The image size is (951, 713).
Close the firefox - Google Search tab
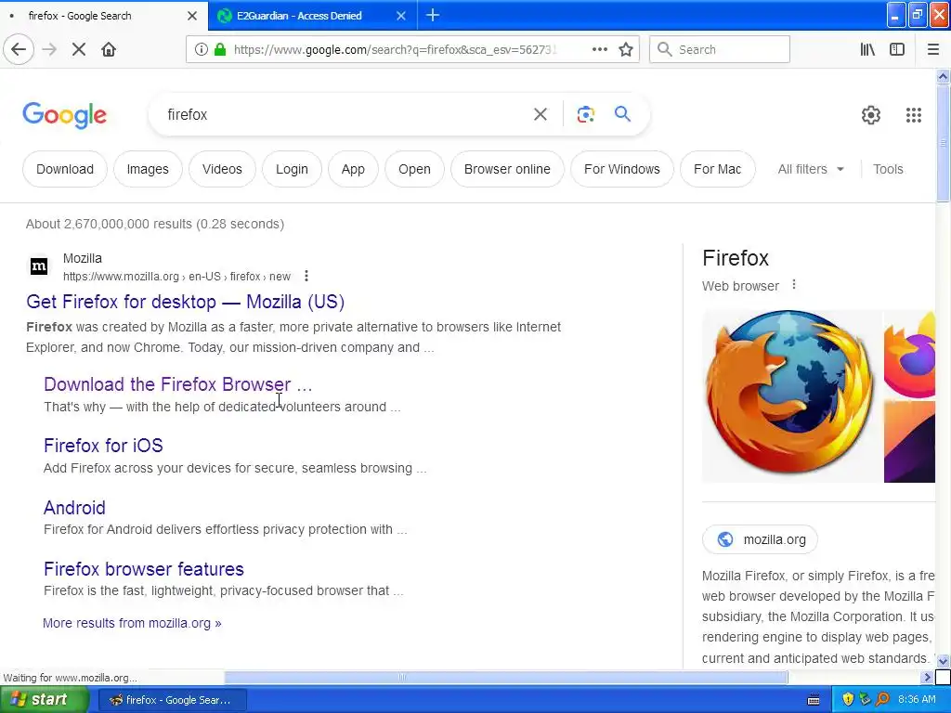point(191,16)
